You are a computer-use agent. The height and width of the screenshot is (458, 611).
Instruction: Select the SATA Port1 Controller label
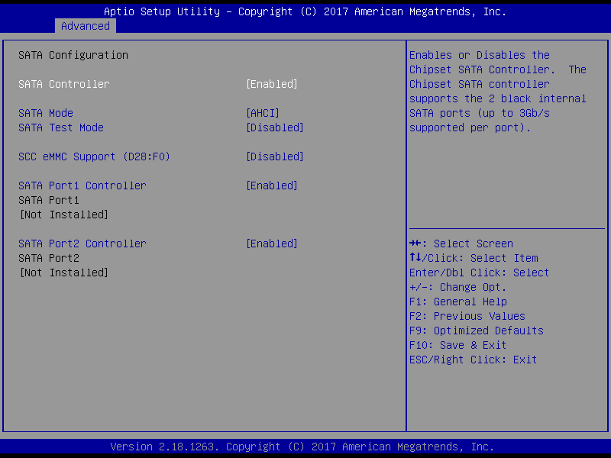point(82,185)
